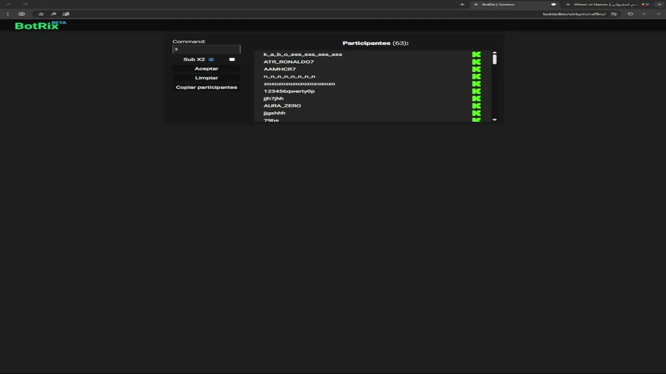Reload the page with the refresh icon
Image resolution: width=666 pixels, height=374 pixels.
coord(631,14)
